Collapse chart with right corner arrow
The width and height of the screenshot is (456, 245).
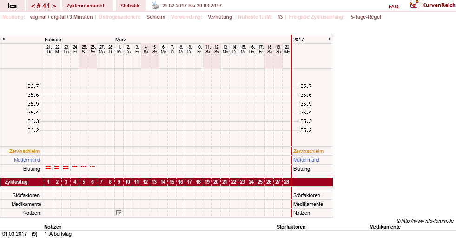coord(330,39)
